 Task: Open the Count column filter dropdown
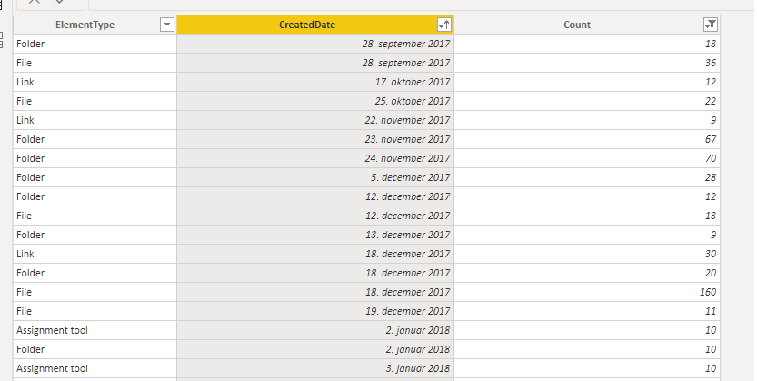click(x=710, y=25)
